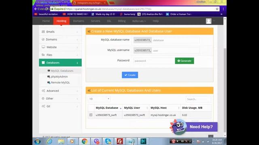Open Google Chrome from the taskbar
This screenshot has height=145, width=259.
click(85, 141)
